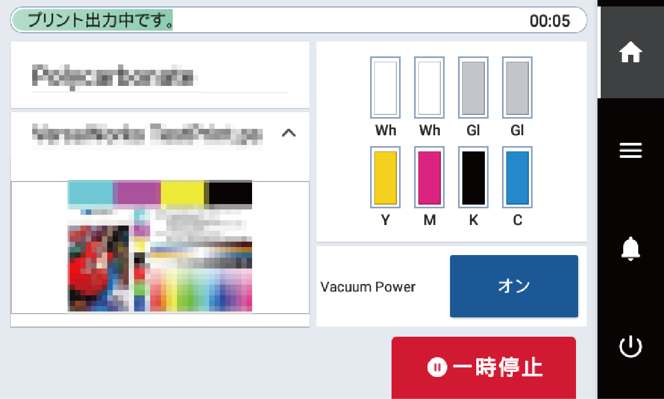Check the Wh white ink level
This screenshot has width=664, height=399.
point(385,87)
